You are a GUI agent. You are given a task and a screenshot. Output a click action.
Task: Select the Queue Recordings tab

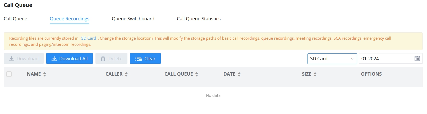click(x=70, y=19)
